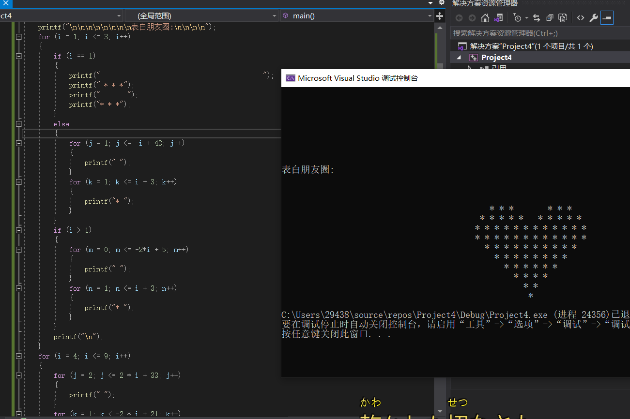Click the Project4.exe path line in console

[x=456, y=315]
